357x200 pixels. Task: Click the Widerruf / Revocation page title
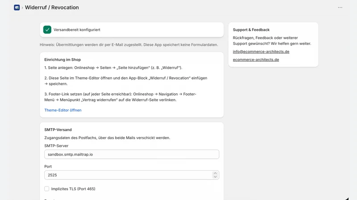pyautogui.click(x=52, y=8)
